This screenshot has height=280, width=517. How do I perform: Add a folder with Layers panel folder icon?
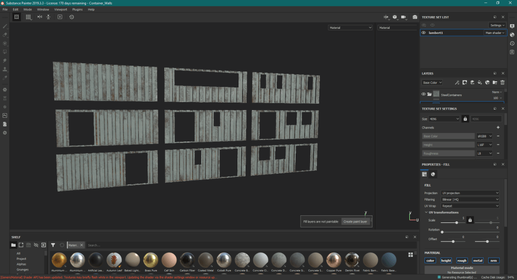point(495,82)
